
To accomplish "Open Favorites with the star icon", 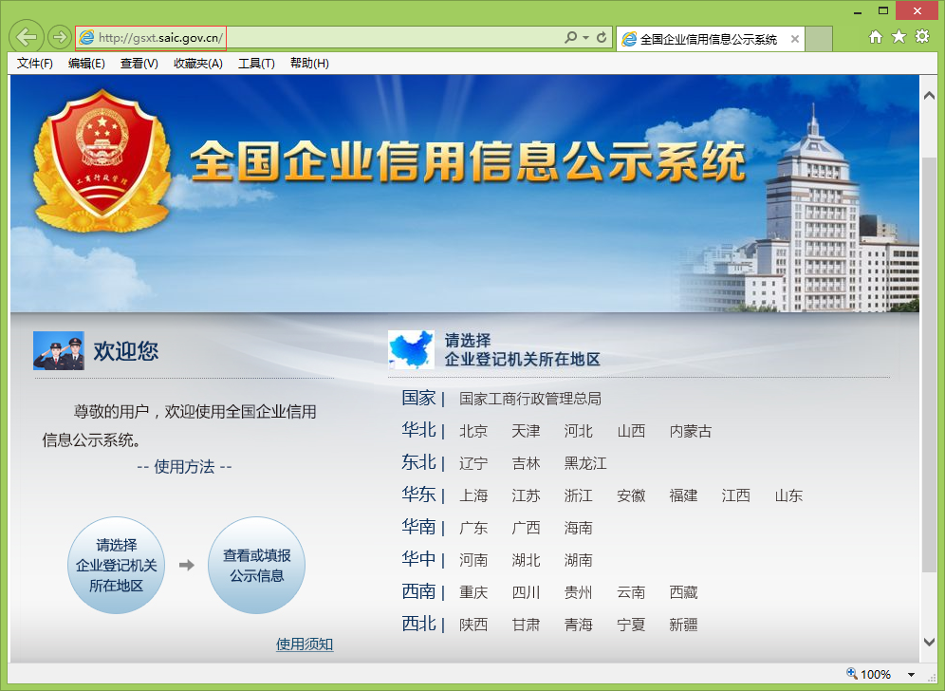I will pyautogui.click(x=899, y=37).
